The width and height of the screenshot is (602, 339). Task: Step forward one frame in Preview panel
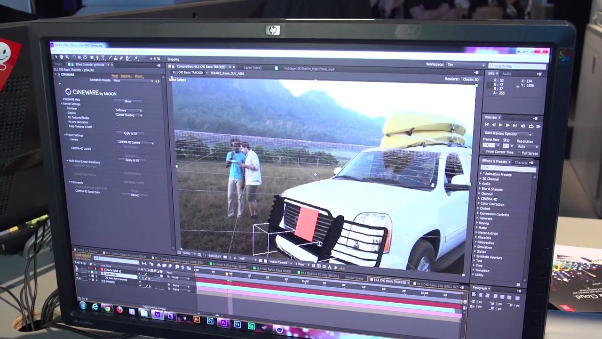tap(507, 125)
